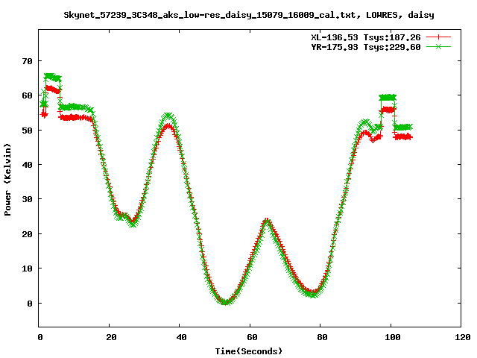Viewport: 477px width, 358px height.
Task: Click the y-axis tick label 50
Action: pos(27,131)
